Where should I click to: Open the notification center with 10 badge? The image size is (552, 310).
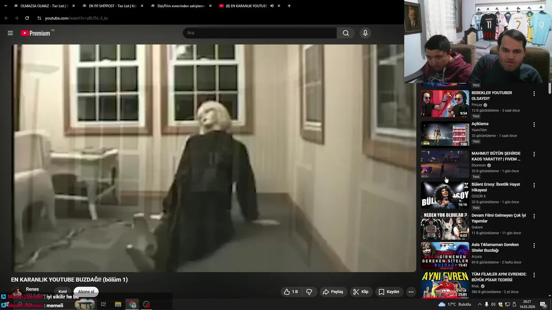(543, 304)
